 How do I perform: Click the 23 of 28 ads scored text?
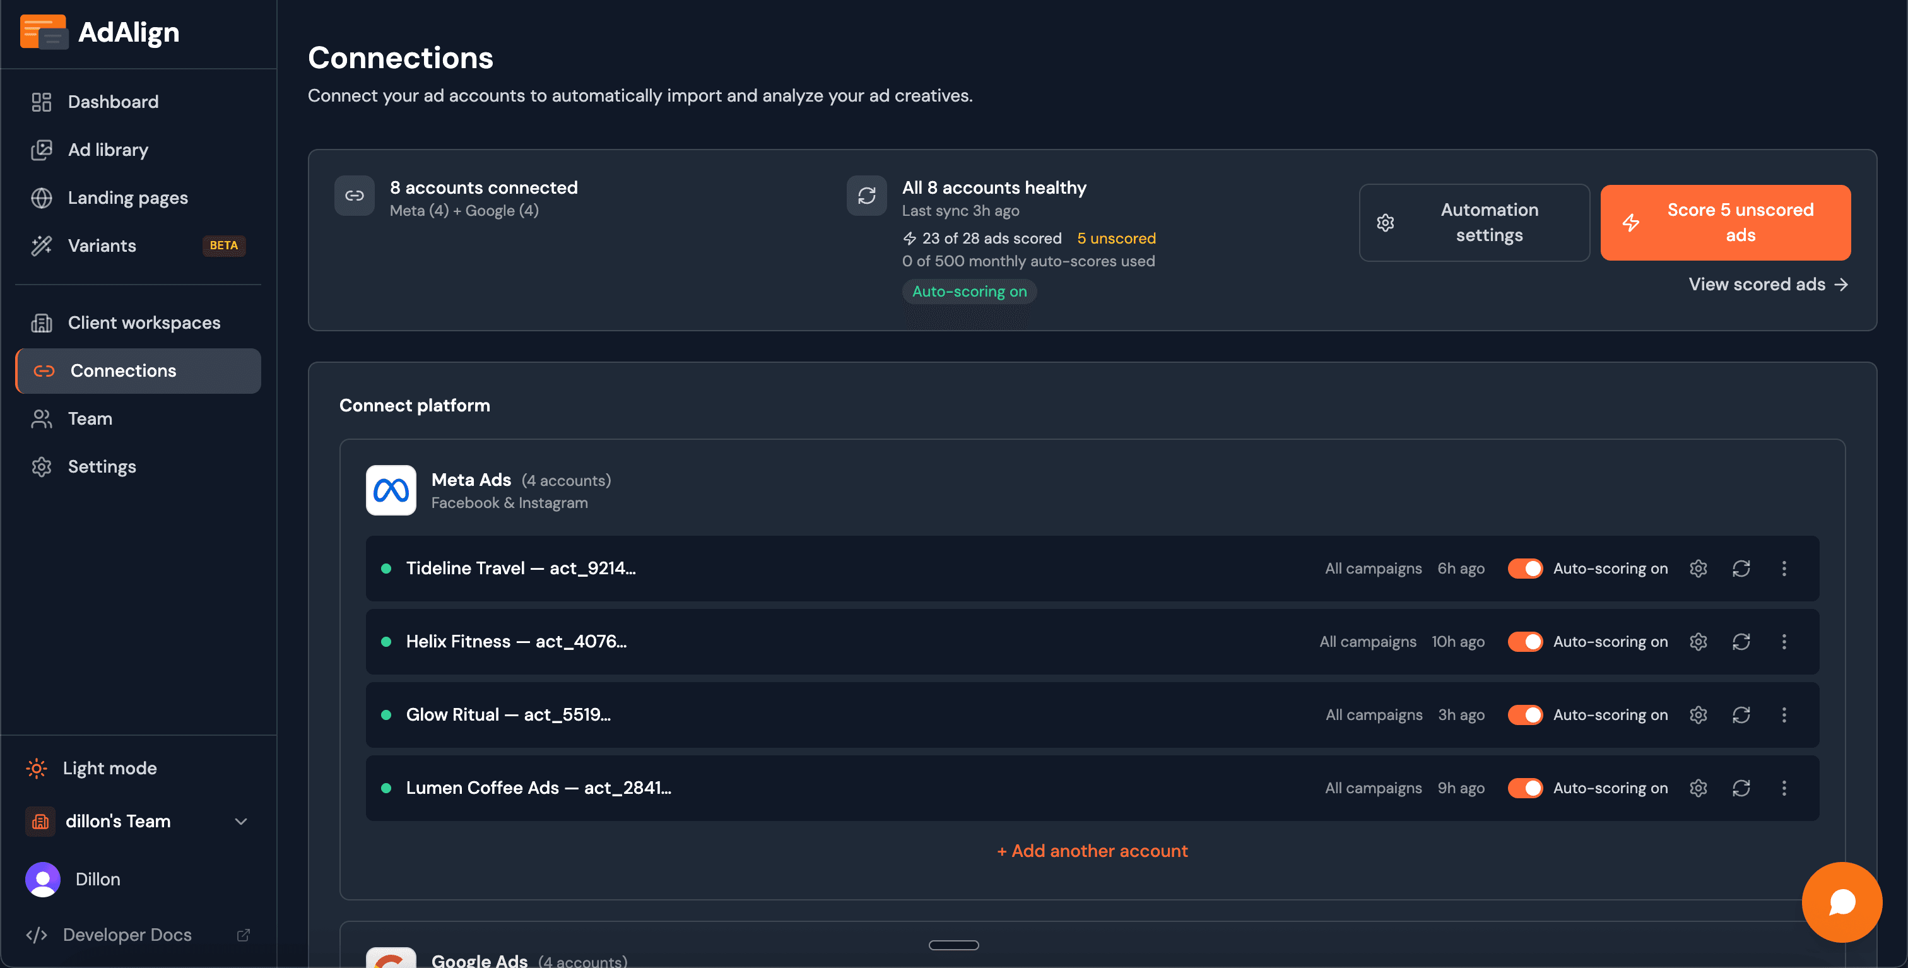(992, 239)
